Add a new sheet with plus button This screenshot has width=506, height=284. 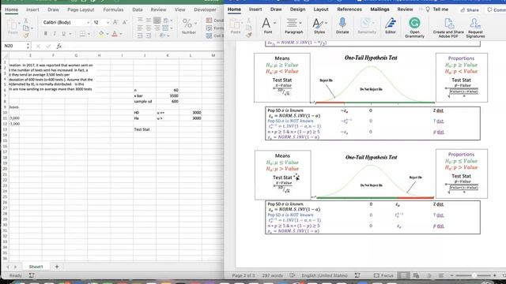pyautogui.click(x=57, y=267)
